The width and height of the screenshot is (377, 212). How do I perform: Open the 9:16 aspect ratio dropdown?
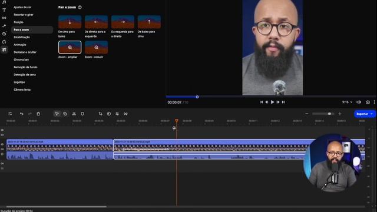tap(347, 102)
